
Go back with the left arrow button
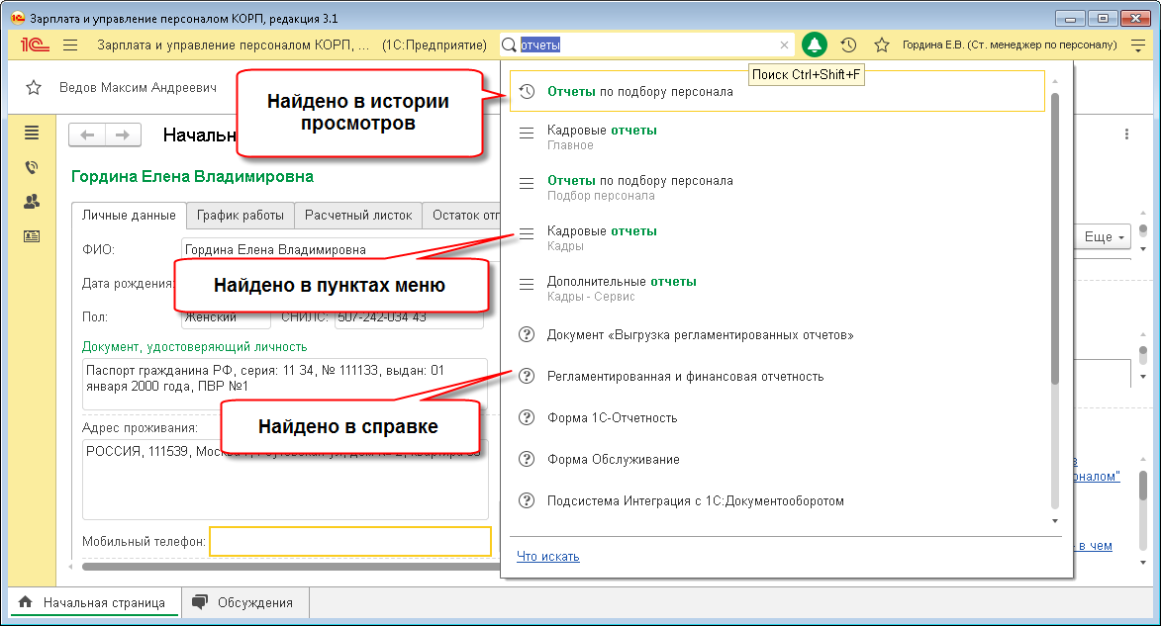pyautogui.click(x=87, y=134)
